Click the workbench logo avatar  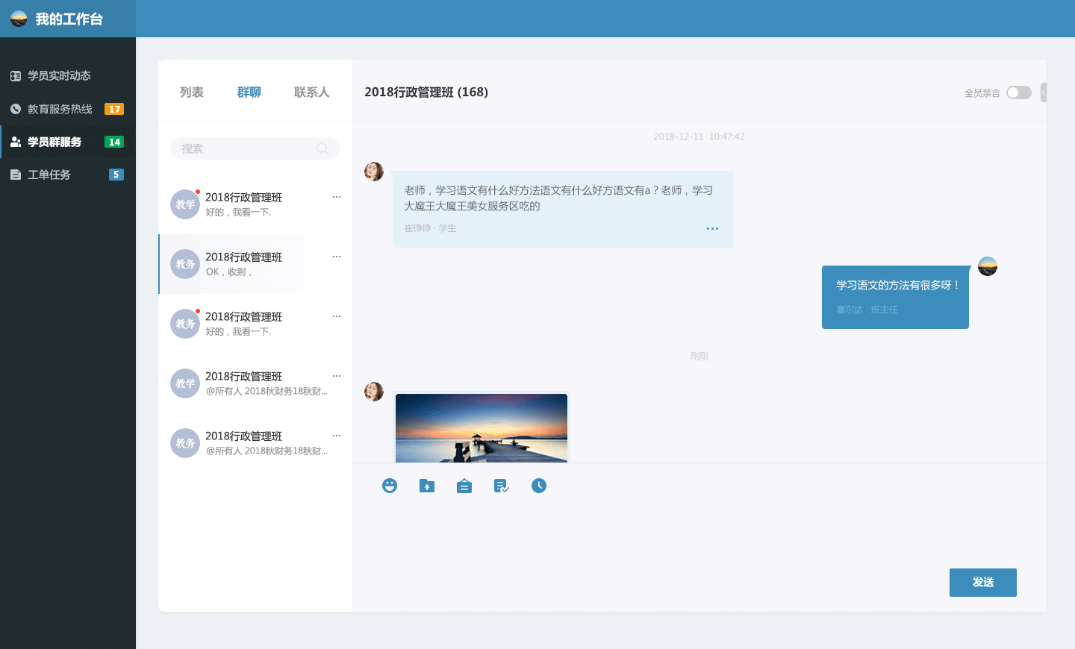[x=19, y=19]
